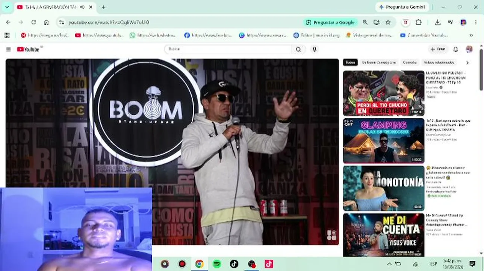Open the black TikTok taskbar icon
This screenshot has height=271, width=484.
tap(234, 264)
